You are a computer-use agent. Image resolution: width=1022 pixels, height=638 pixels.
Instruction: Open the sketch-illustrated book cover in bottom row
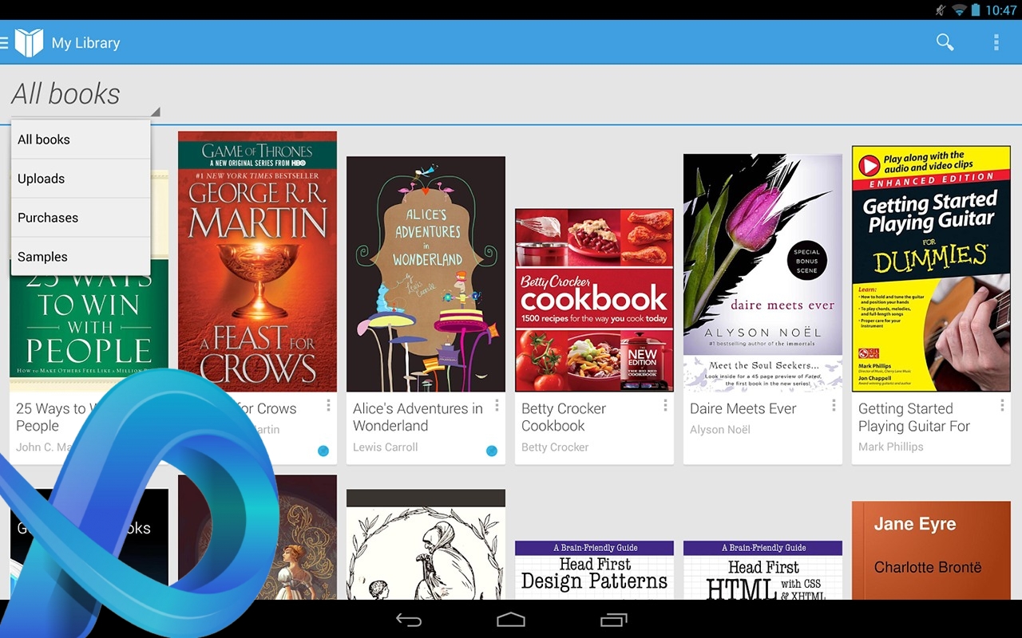coord(426,545)
